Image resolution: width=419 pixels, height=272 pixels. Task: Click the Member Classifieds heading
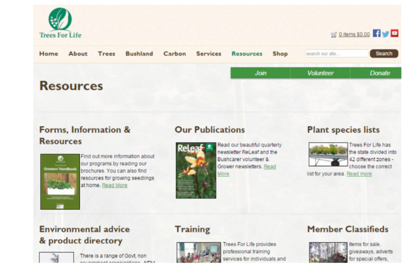point(347,230)
